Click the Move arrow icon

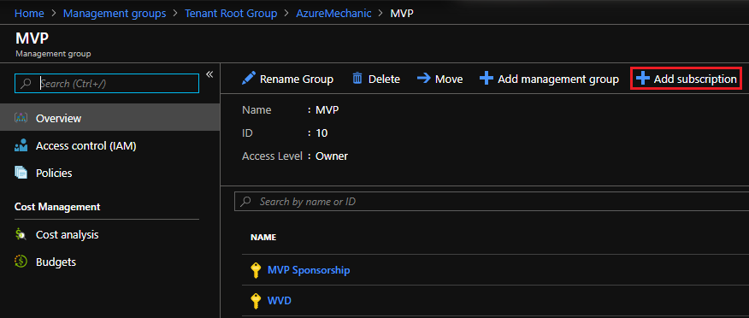tap(424, 78)
